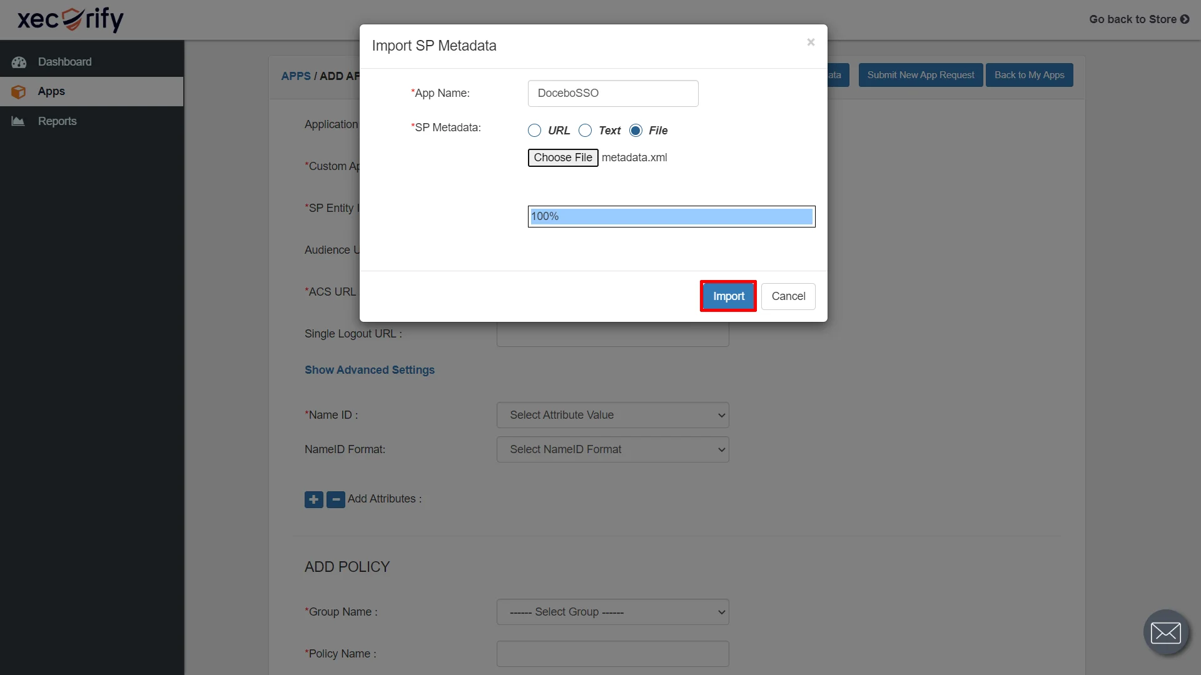This screenshot has width=1201, height=675.
Task: Select the URL radio button for SP Metadata
Action: click(x=535, y=131)
